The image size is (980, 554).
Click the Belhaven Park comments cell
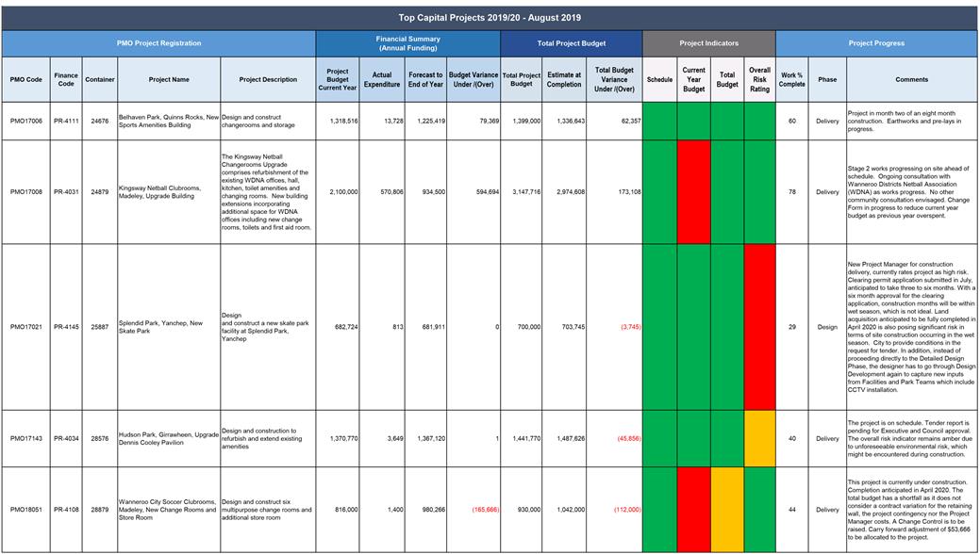coord(911,122)
